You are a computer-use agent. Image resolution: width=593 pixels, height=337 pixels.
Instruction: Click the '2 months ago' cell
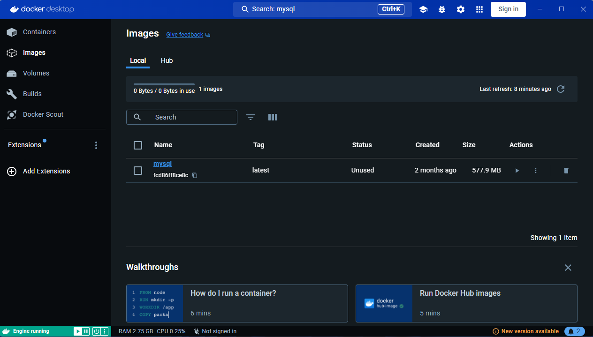(435, 170)
